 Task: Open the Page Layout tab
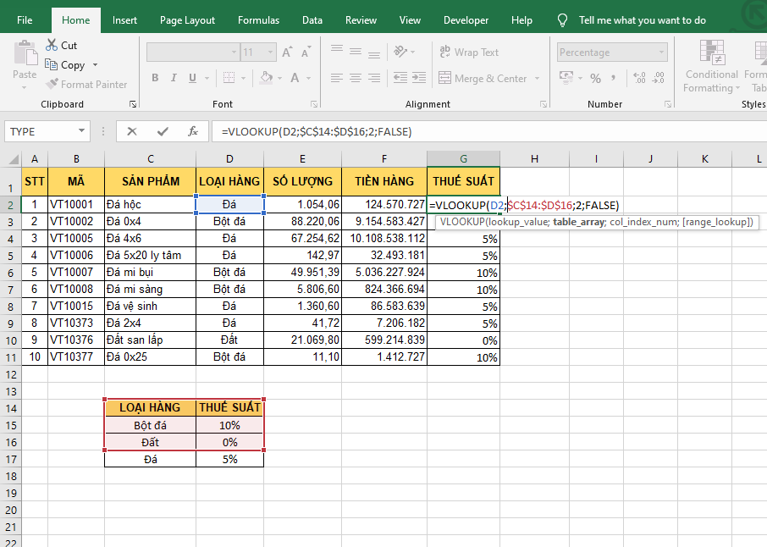point(187,20)
